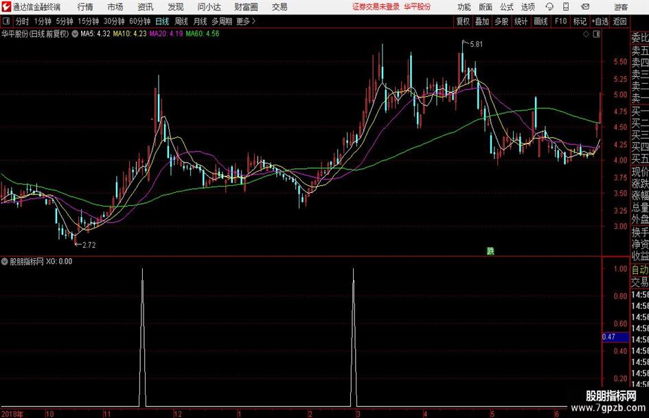
Task: Open the 资讯 menu
Action: (146, 7)
